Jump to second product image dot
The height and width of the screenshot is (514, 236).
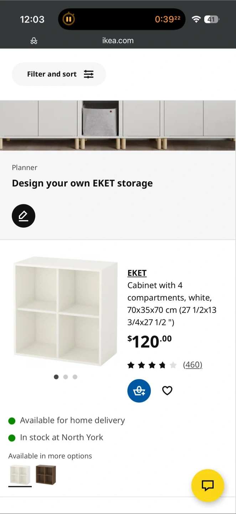coord(66,377)
